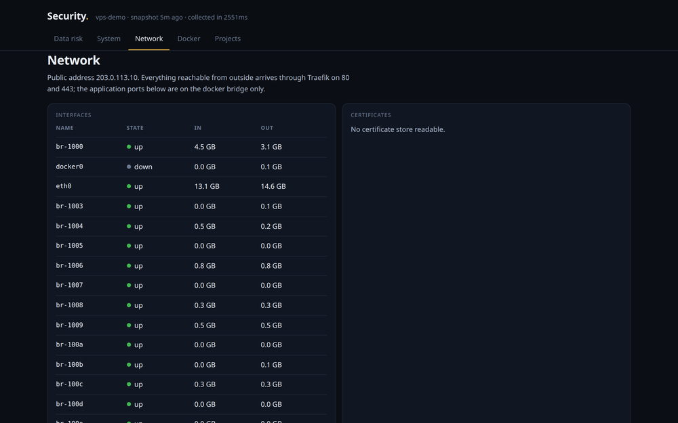678x423 pixels.
Task: Open the Data risk tab
Action: (x=68, y=39)
